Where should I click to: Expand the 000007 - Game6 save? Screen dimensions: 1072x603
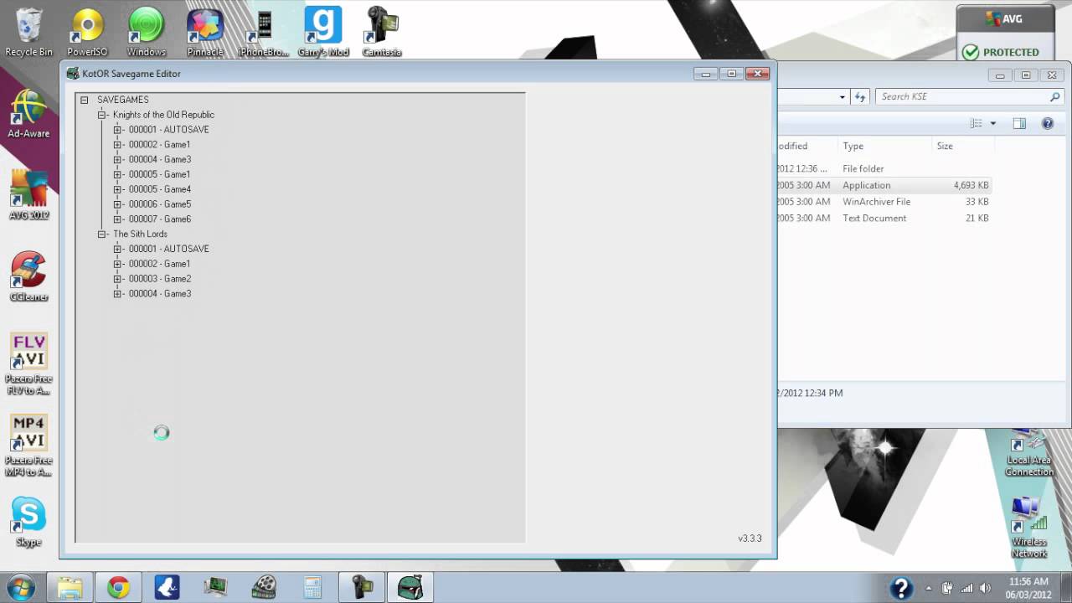(117, 219)
